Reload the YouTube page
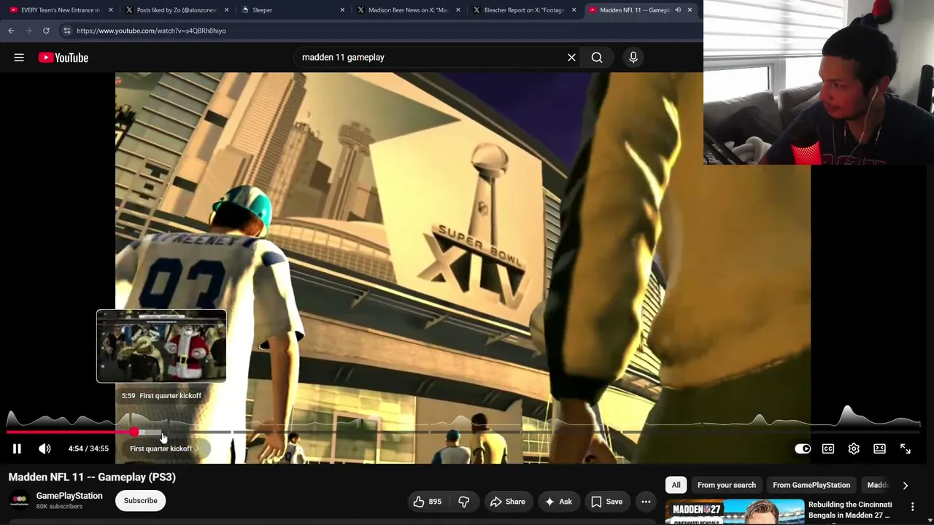Viewport: 934px width, 525px height. pos(46,31)
